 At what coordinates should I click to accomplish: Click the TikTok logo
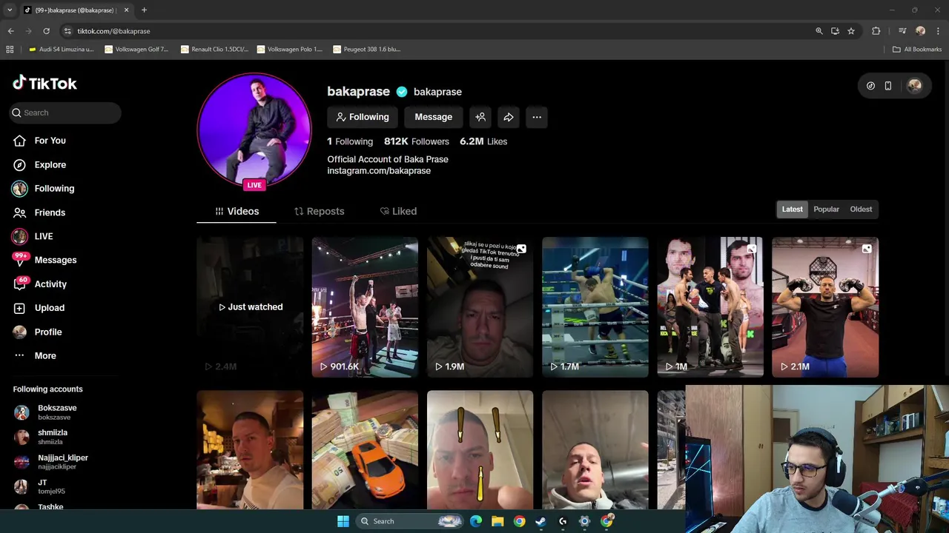click(45, 83)
